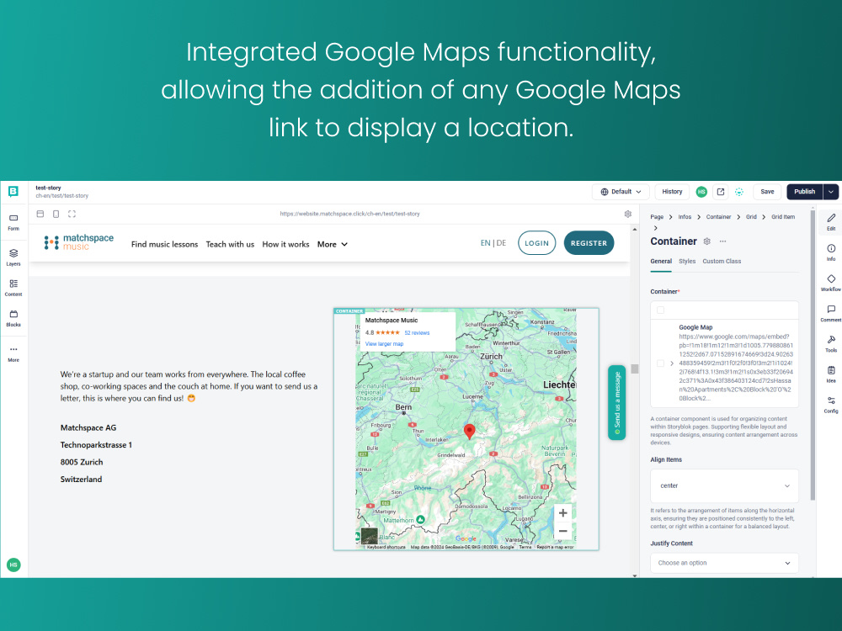Click the Send us a message tab
This screenshot has height=631, width=842.
[617, 402]
